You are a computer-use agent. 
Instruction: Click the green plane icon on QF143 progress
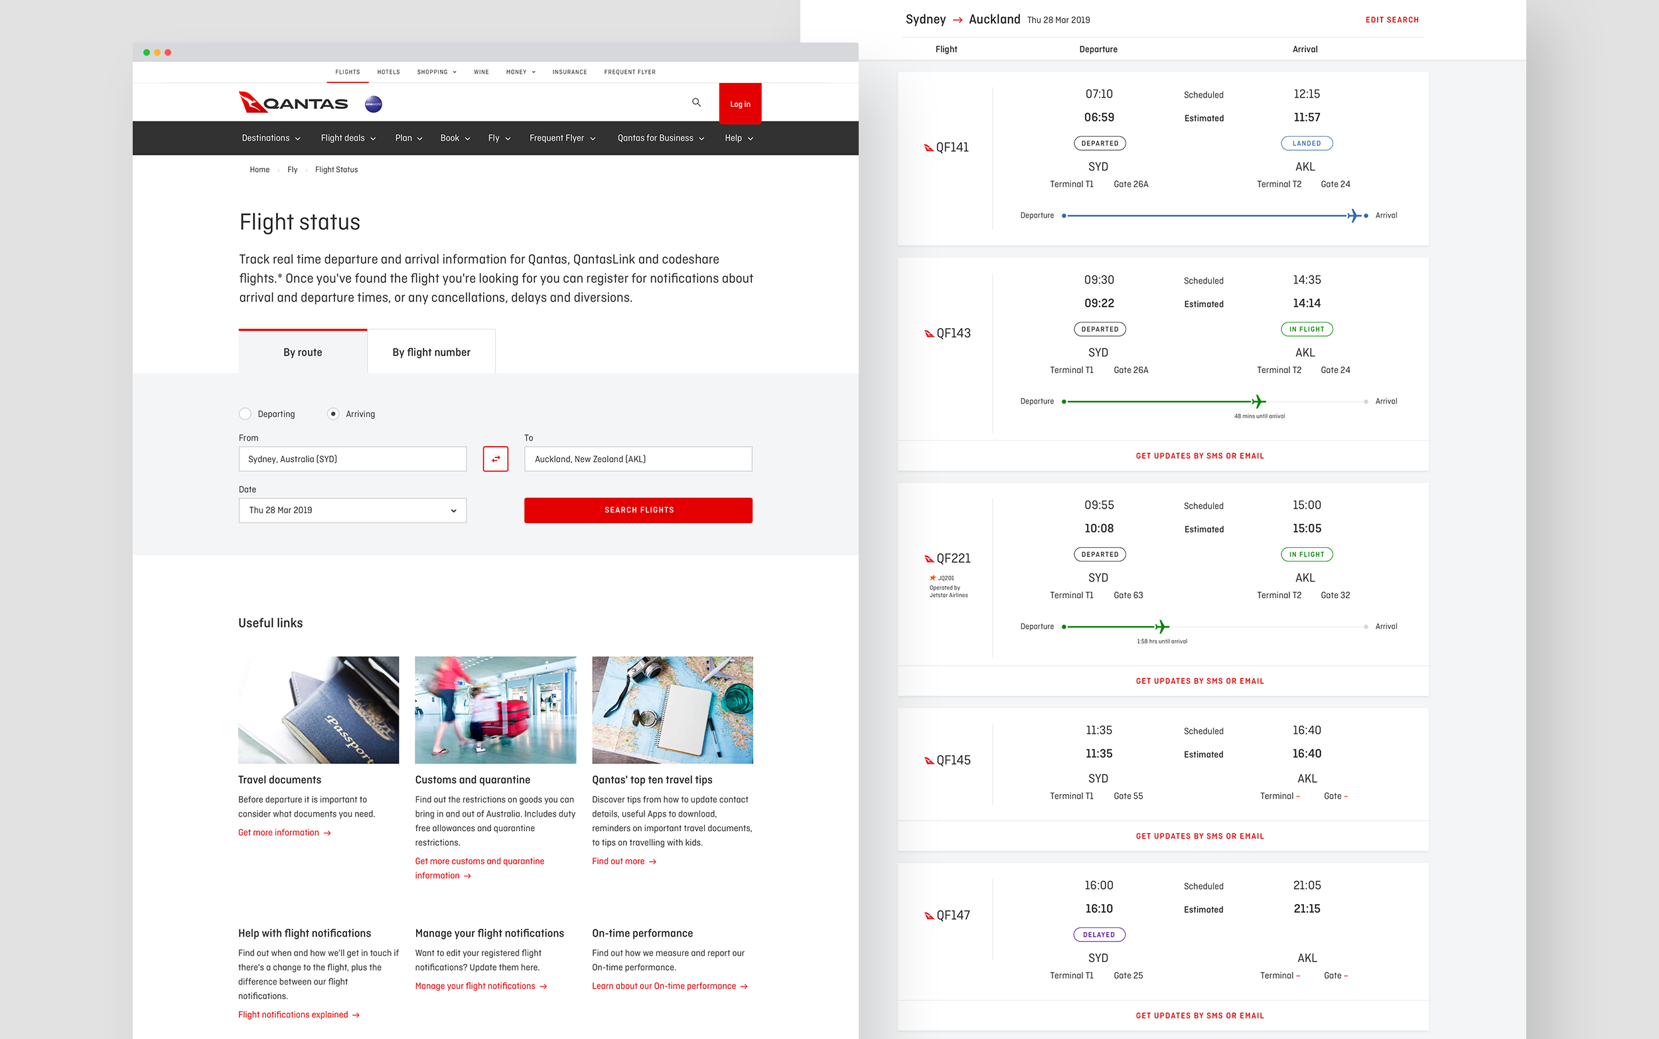(x=1258, y=401)
